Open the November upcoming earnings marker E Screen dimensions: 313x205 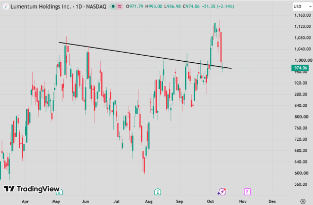(x=247, y=192)
